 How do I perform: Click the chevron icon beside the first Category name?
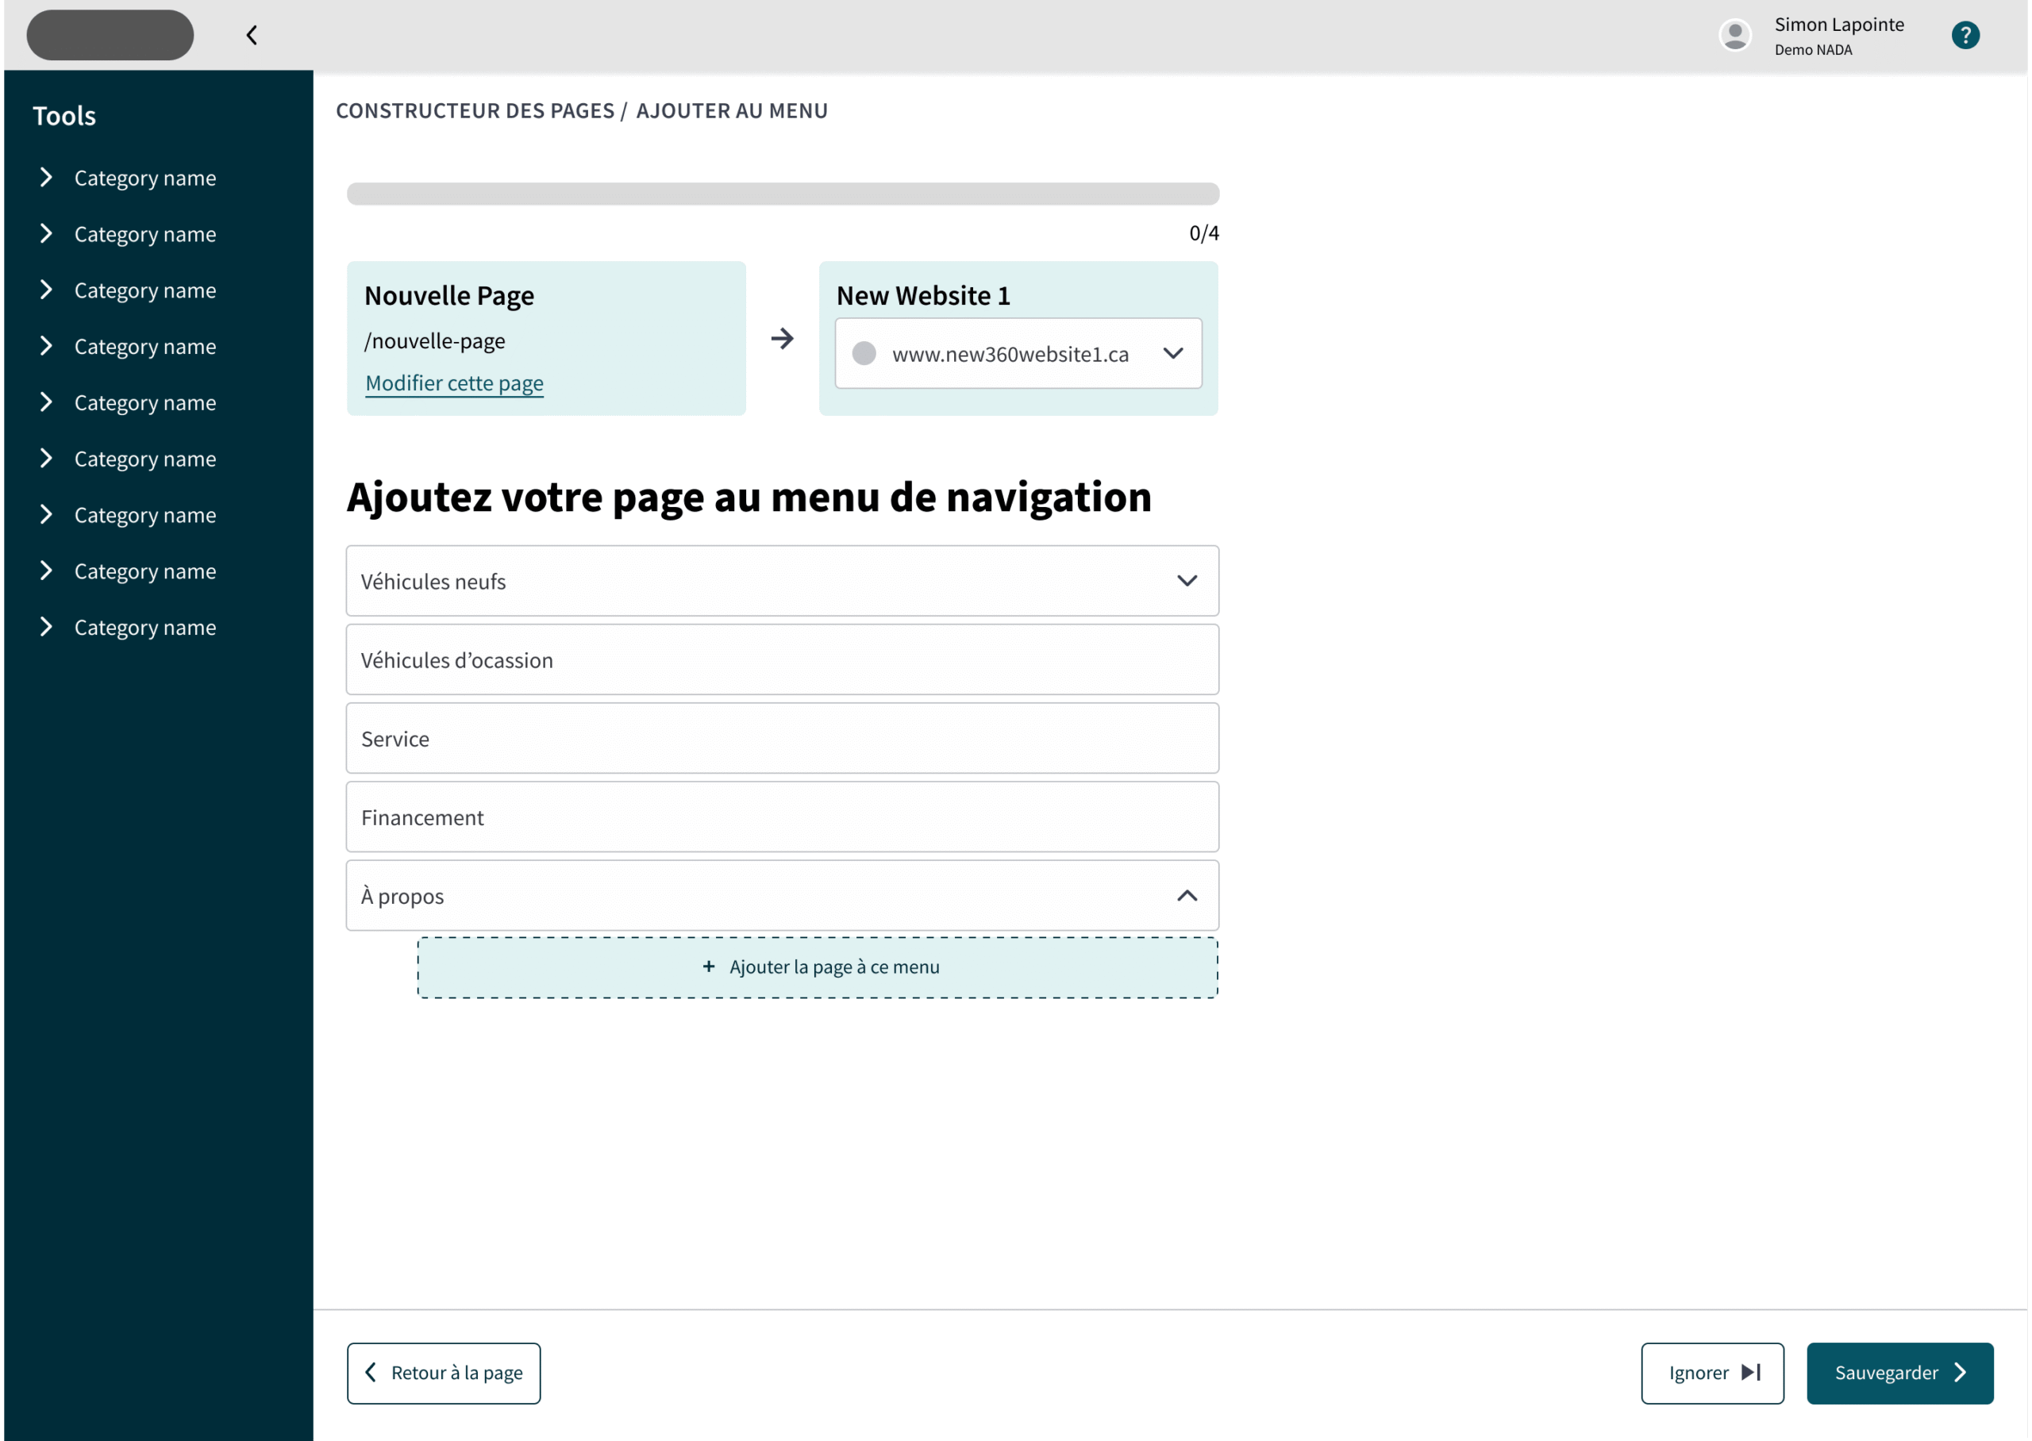[47, 177]
